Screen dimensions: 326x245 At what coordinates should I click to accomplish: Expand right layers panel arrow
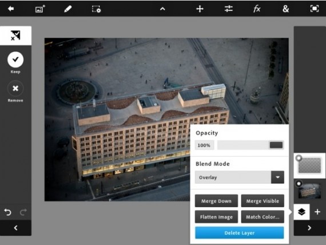pyautogui.click(x=309, y=228)
